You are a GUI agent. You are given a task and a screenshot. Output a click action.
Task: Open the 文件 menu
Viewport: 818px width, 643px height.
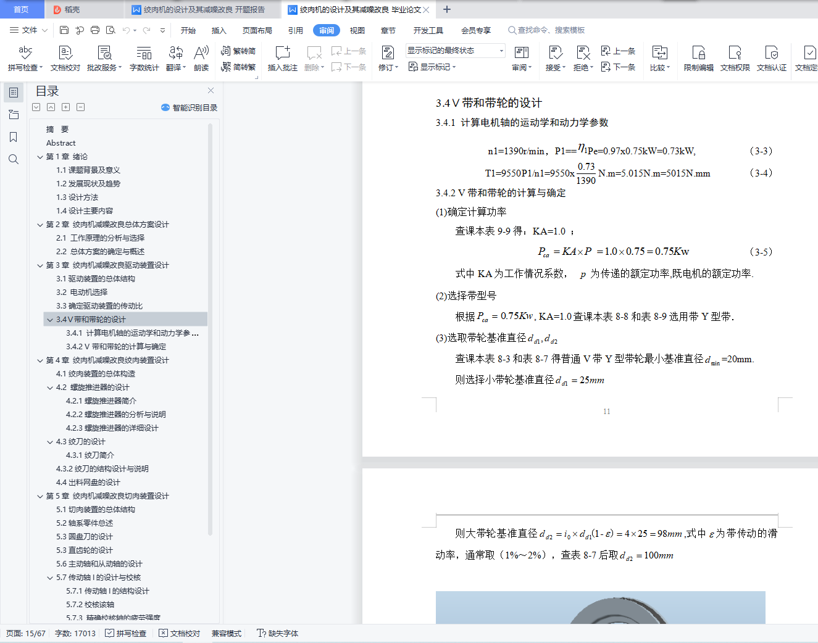click(29, 30)
